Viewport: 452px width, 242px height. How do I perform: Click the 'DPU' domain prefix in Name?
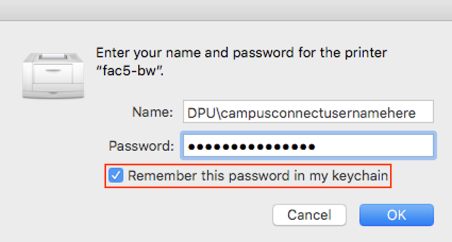tap(202, 113)
